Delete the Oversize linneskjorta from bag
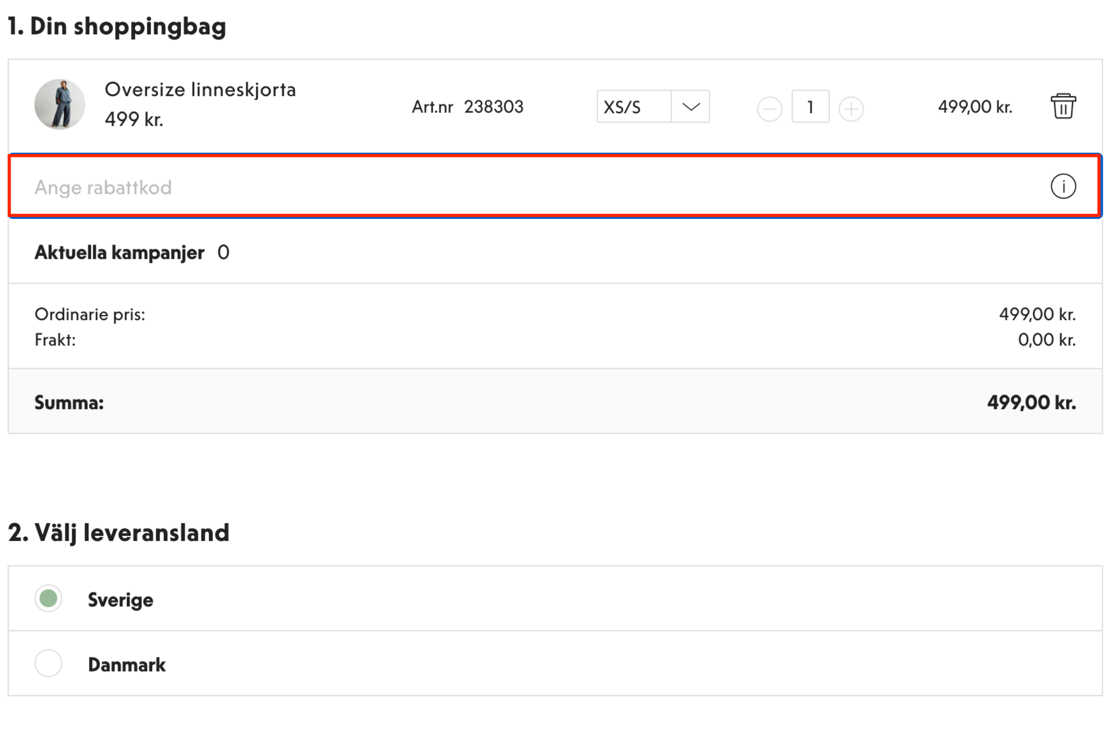1112x741 pixels. click(1063, 106)
